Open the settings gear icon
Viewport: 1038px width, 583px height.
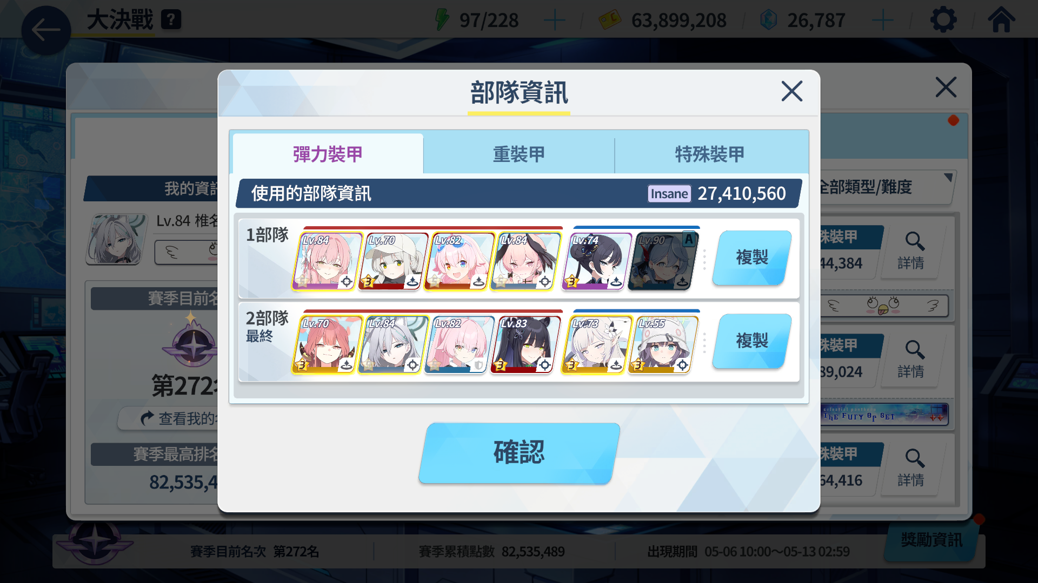(x=943, y=20)
